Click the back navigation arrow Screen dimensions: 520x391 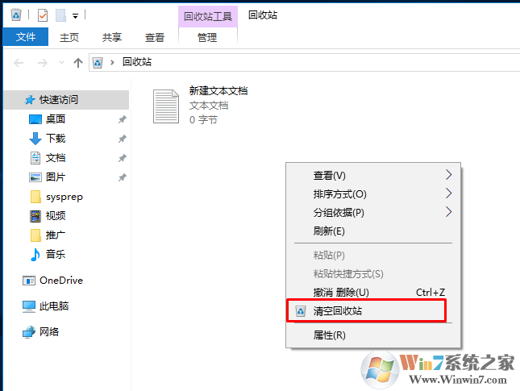tap(19, 62)
